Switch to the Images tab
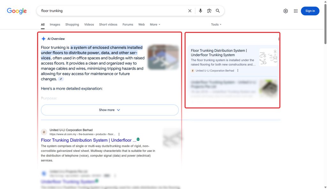The image size is (327, 189). (55, 25)
